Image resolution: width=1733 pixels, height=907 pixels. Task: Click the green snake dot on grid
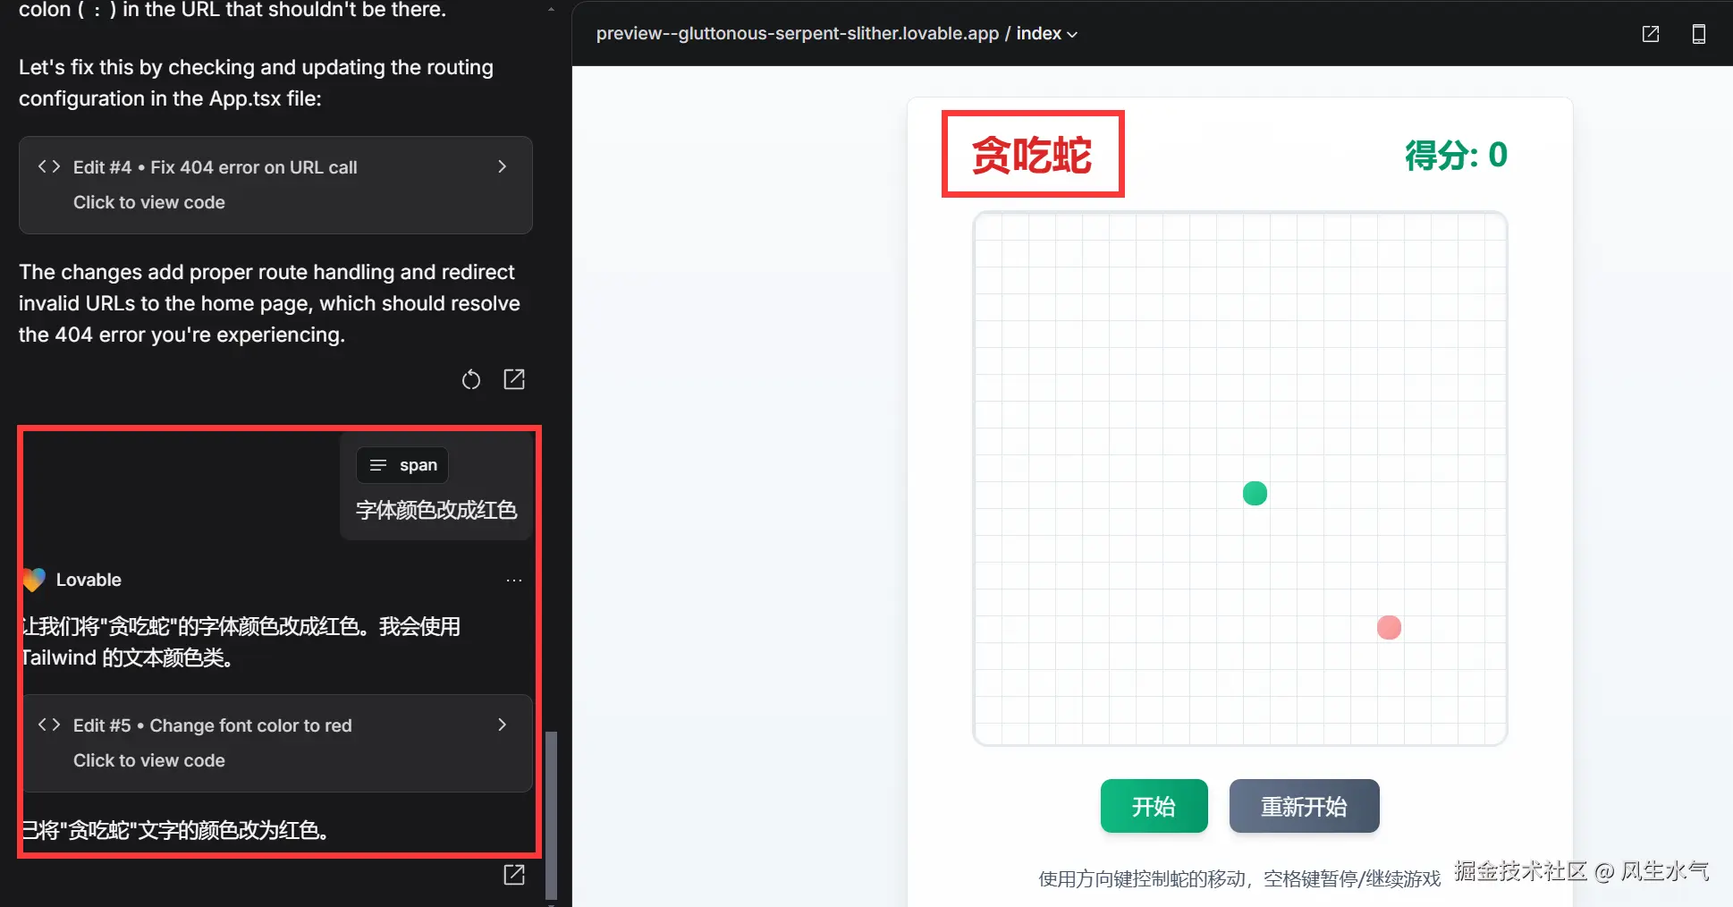[x=1255, y=493]
